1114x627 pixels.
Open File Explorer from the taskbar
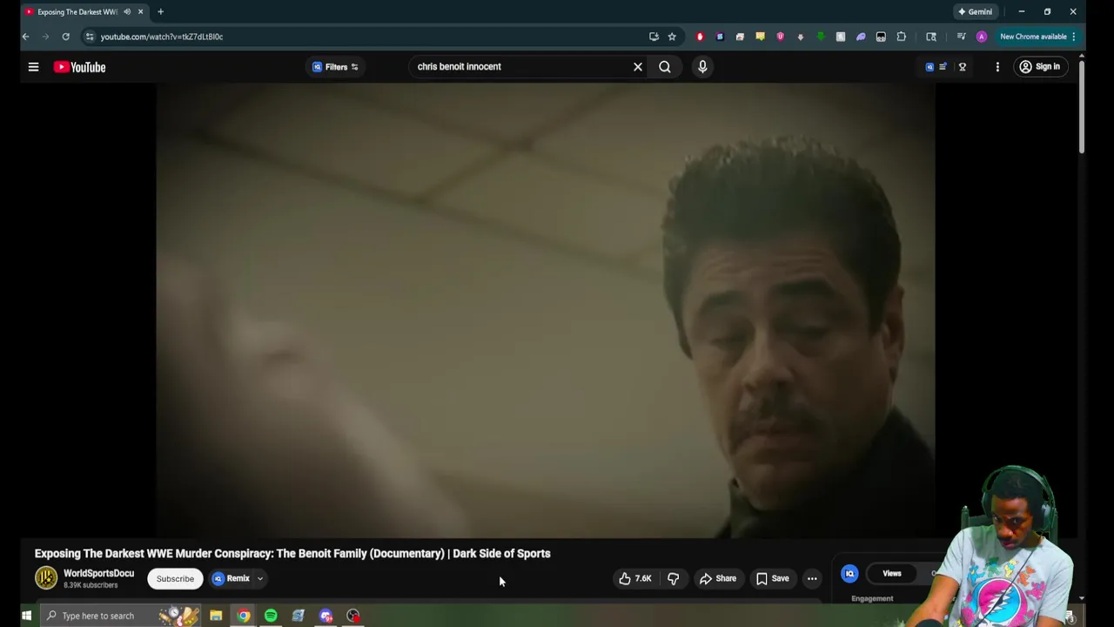pos(216,616)
